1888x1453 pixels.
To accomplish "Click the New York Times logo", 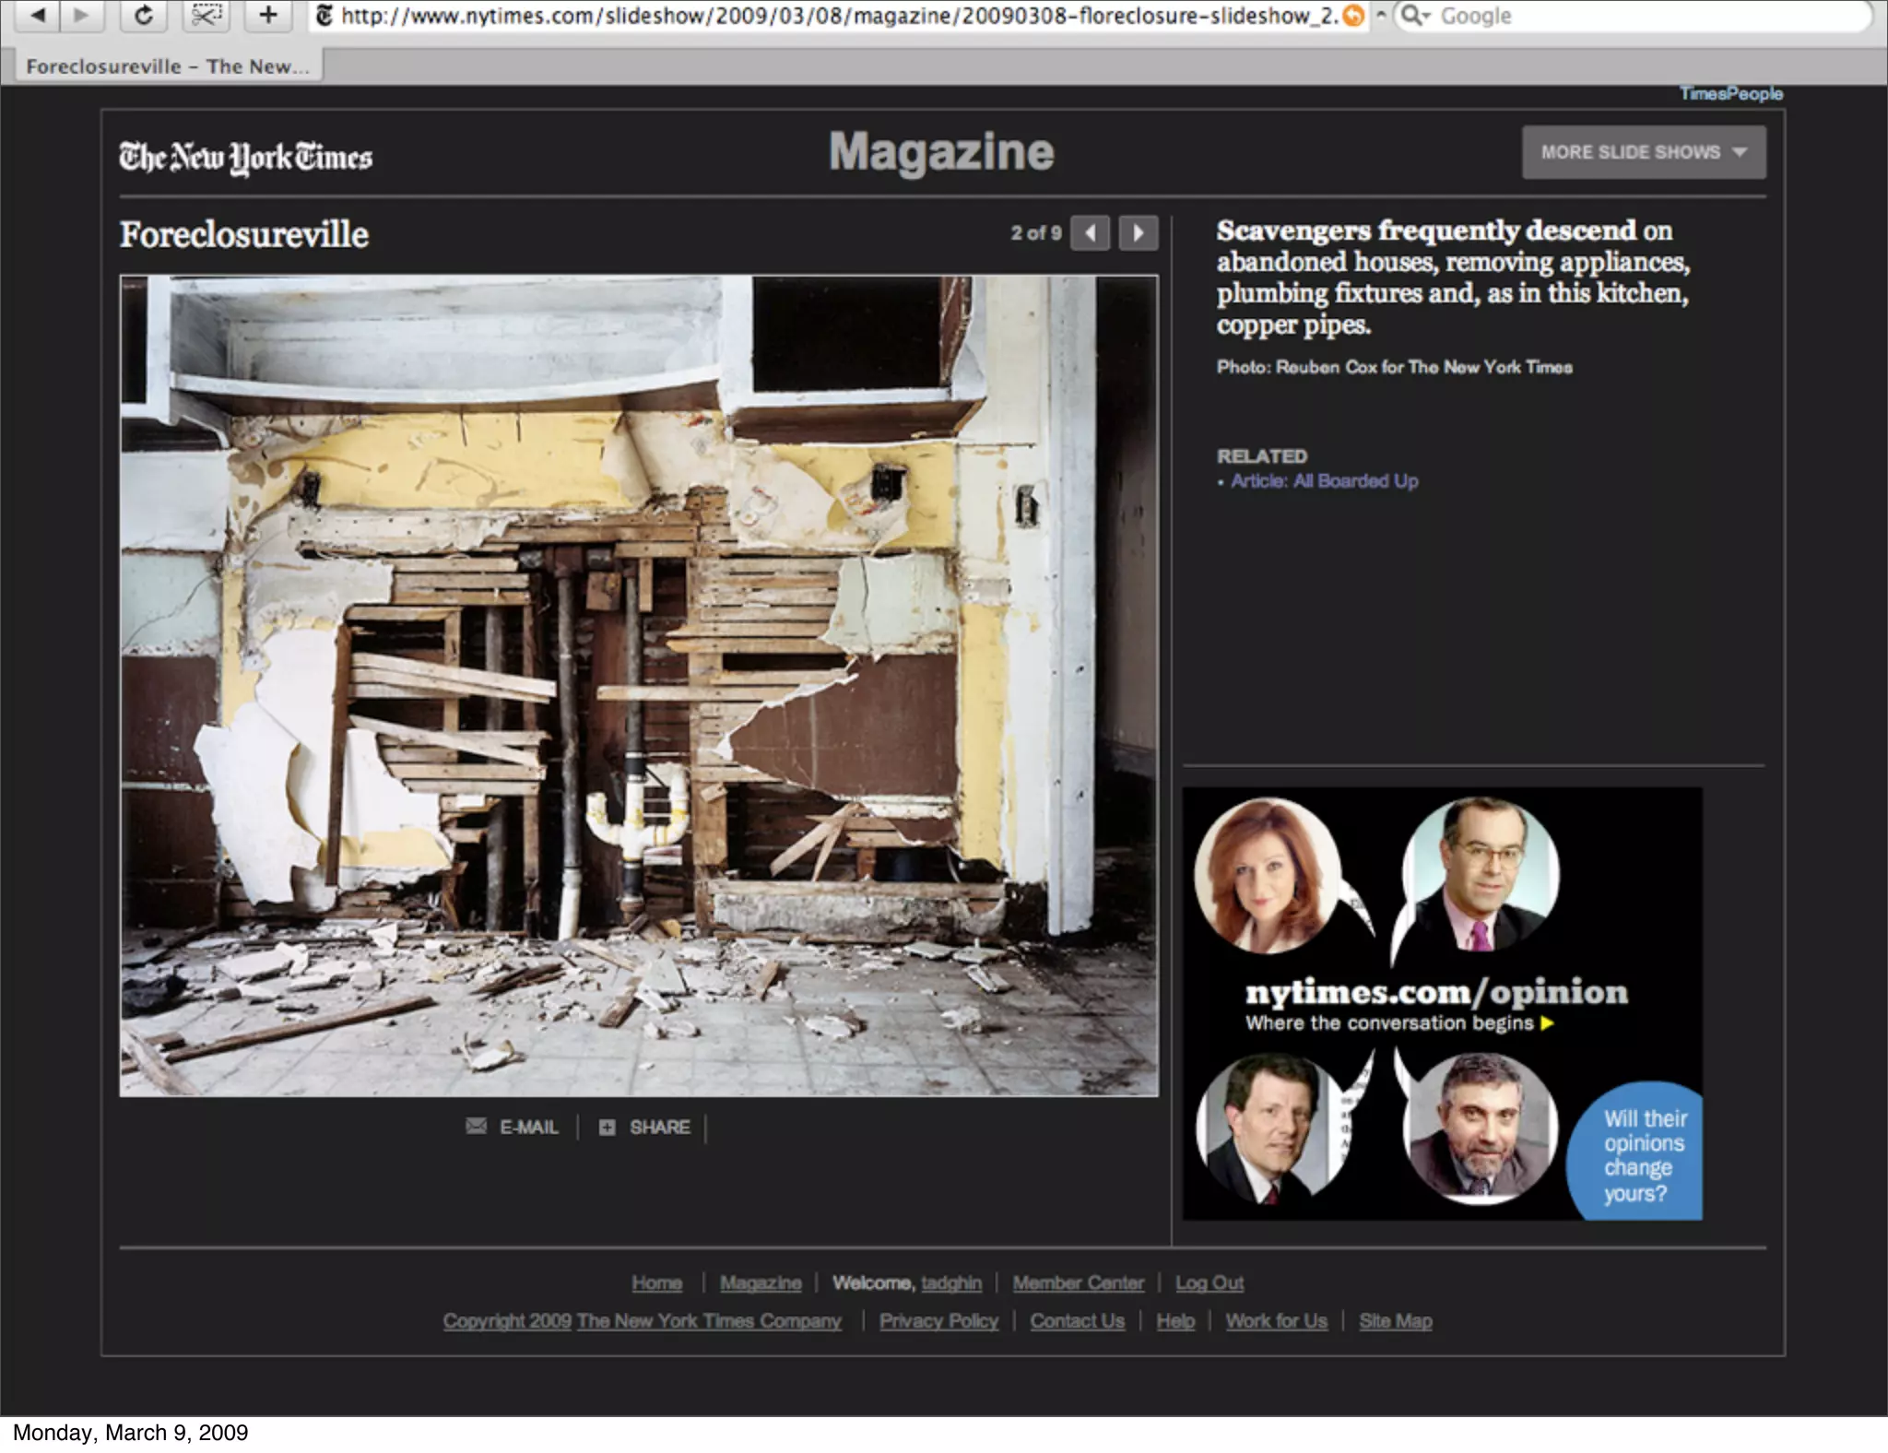I will tap(245, 157).
